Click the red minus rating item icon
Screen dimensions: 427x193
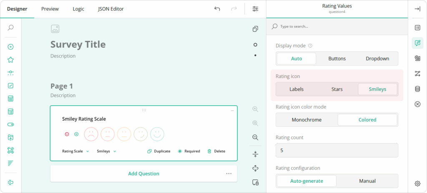[67, 134]
